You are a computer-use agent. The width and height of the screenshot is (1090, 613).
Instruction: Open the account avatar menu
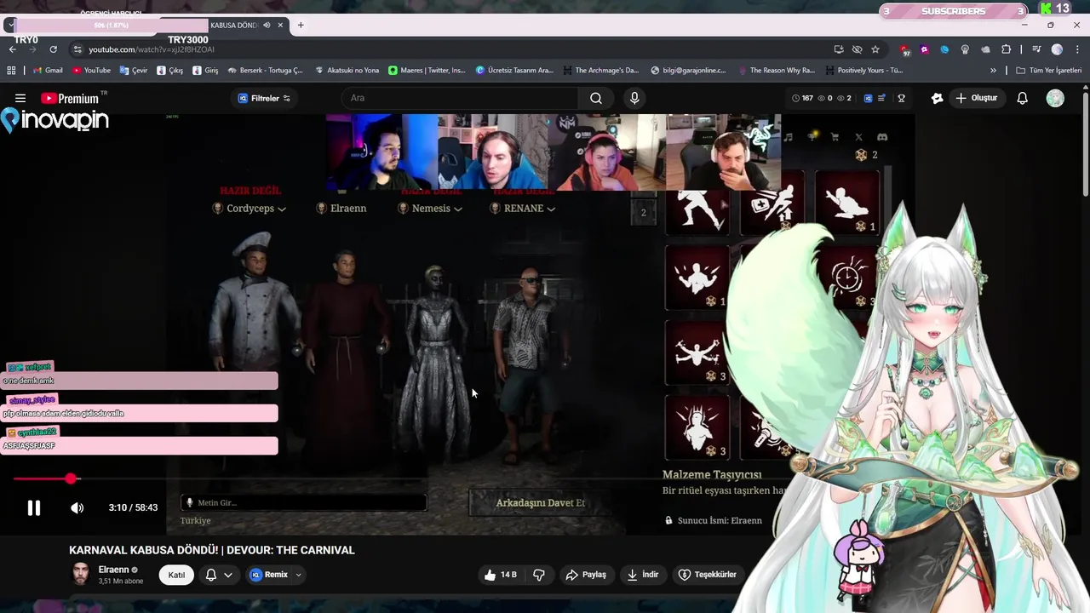[1055, 98]
